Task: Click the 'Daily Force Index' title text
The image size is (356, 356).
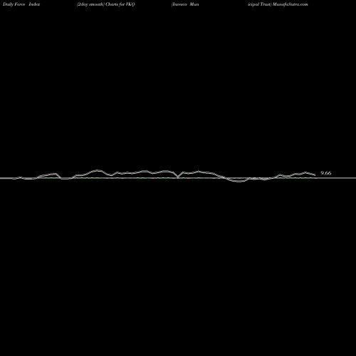Action: (21, 4)
